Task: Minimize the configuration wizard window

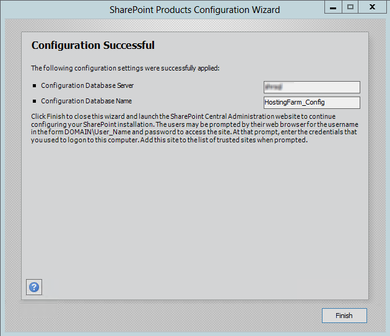Action: click(333, 7)
